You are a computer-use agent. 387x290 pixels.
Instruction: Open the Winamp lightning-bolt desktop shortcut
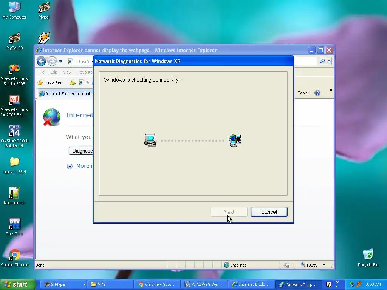(44, 38)
